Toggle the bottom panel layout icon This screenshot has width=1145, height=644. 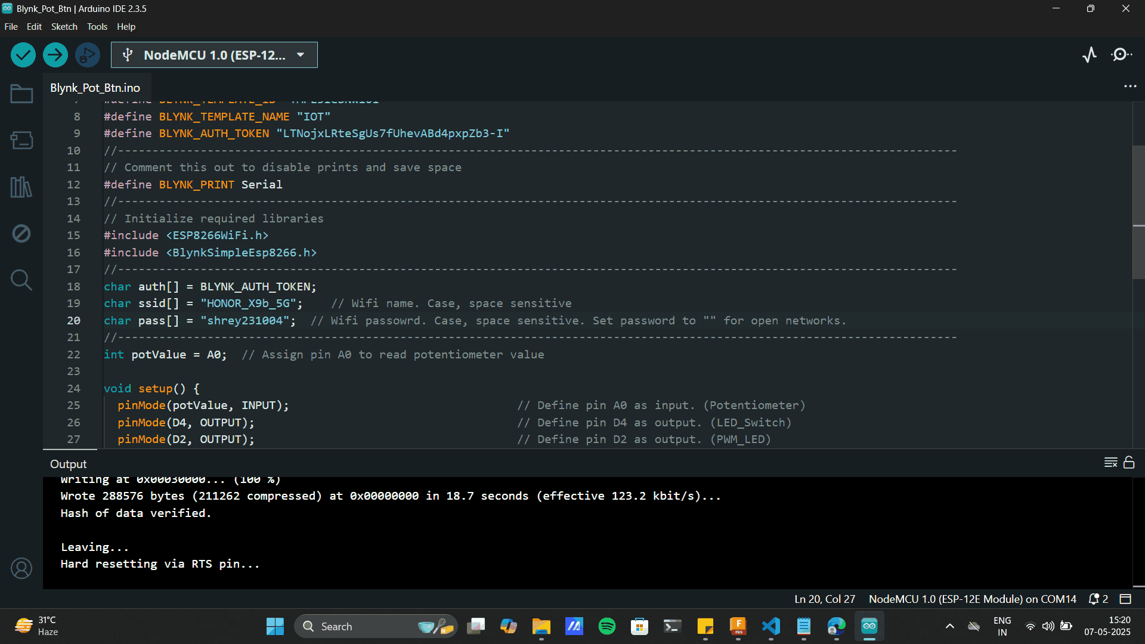click(1125, 599)
